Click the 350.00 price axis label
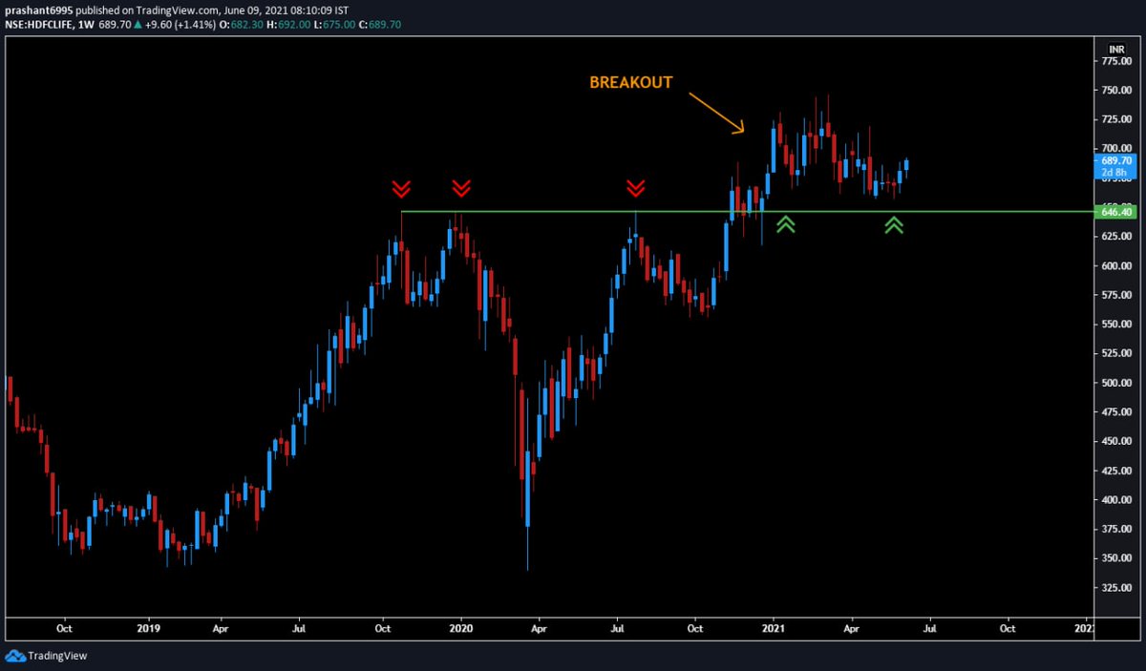The width and height of the screenshot is (1146, 671). click(1116, 558)
